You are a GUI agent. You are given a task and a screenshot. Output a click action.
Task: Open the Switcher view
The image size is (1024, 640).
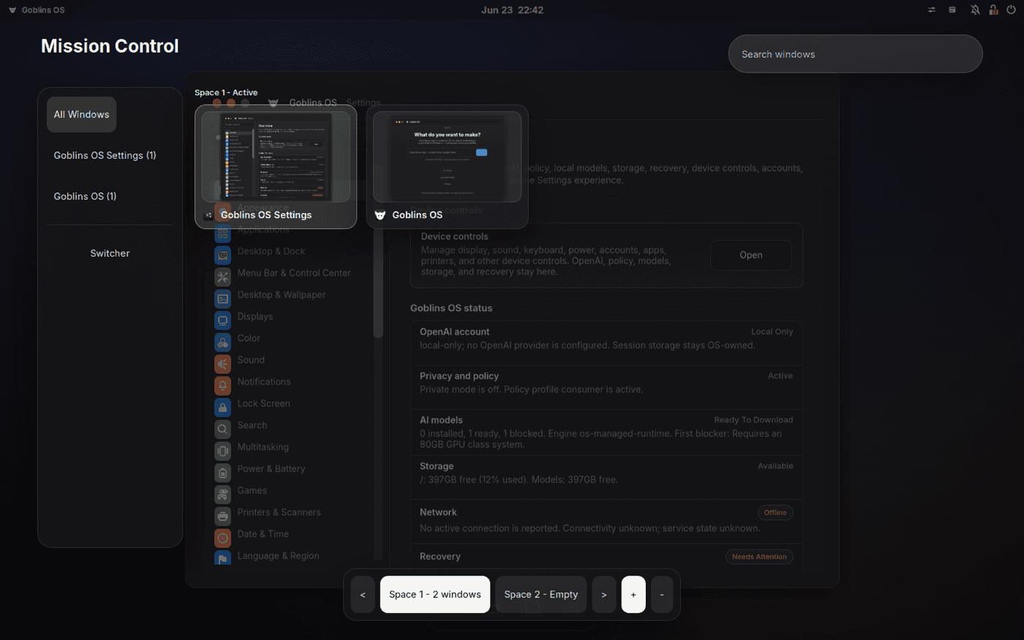tap(110, 254)
